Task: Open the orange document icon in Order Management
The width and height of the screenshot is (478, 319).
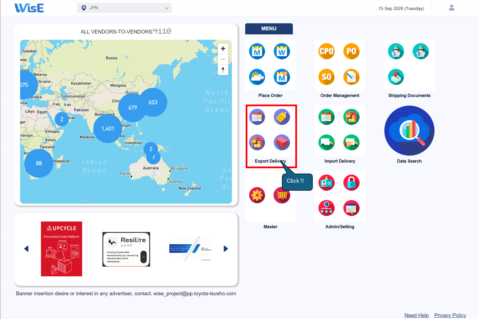Action: (351, 77)
